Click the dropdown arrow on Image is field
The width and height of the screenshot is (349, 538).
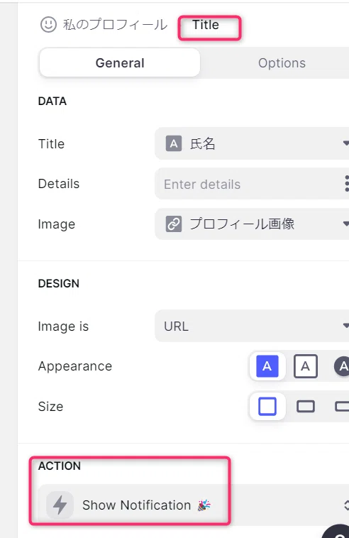[346, 325]
